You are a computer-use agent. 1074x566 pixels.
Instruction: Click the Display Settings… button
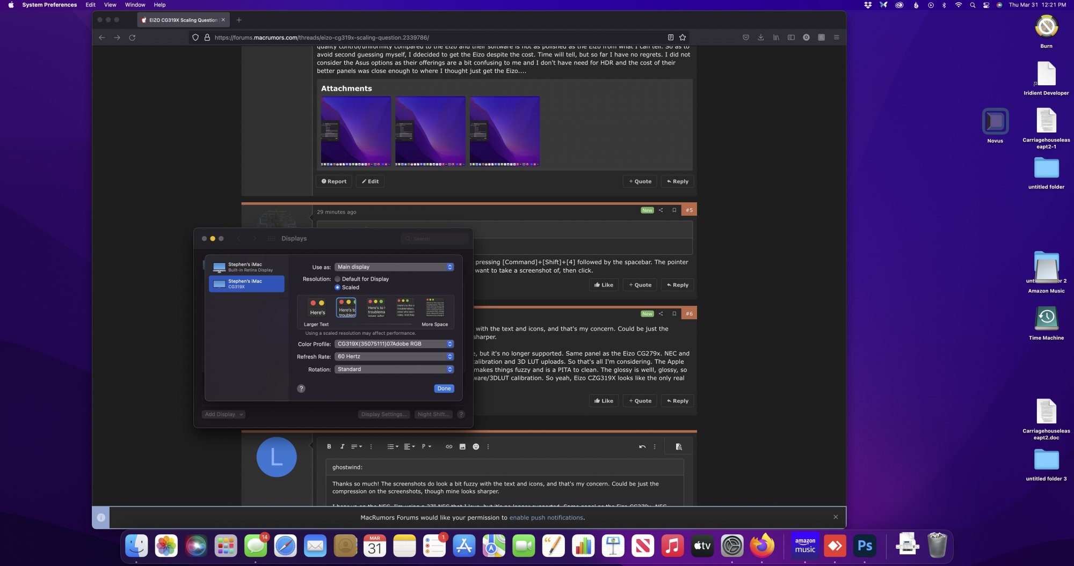coord(384,414)
